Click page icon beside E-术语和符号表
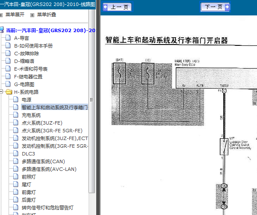This screenshot has height=215, width=257. [8, 69]
